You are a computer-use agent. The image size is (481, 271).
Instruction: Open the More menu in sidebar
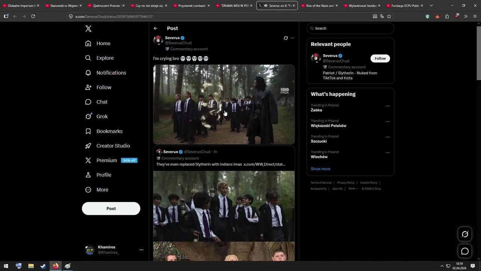click(x=97, y=190)
